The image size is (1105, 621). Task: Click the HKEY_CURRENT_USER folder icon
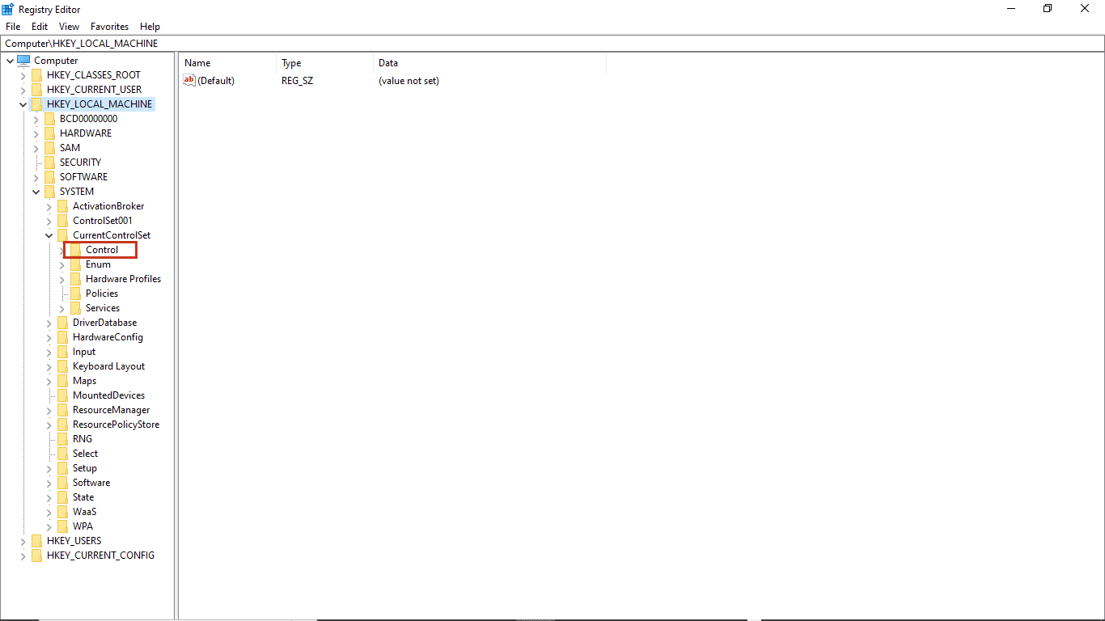click(36, 90)
